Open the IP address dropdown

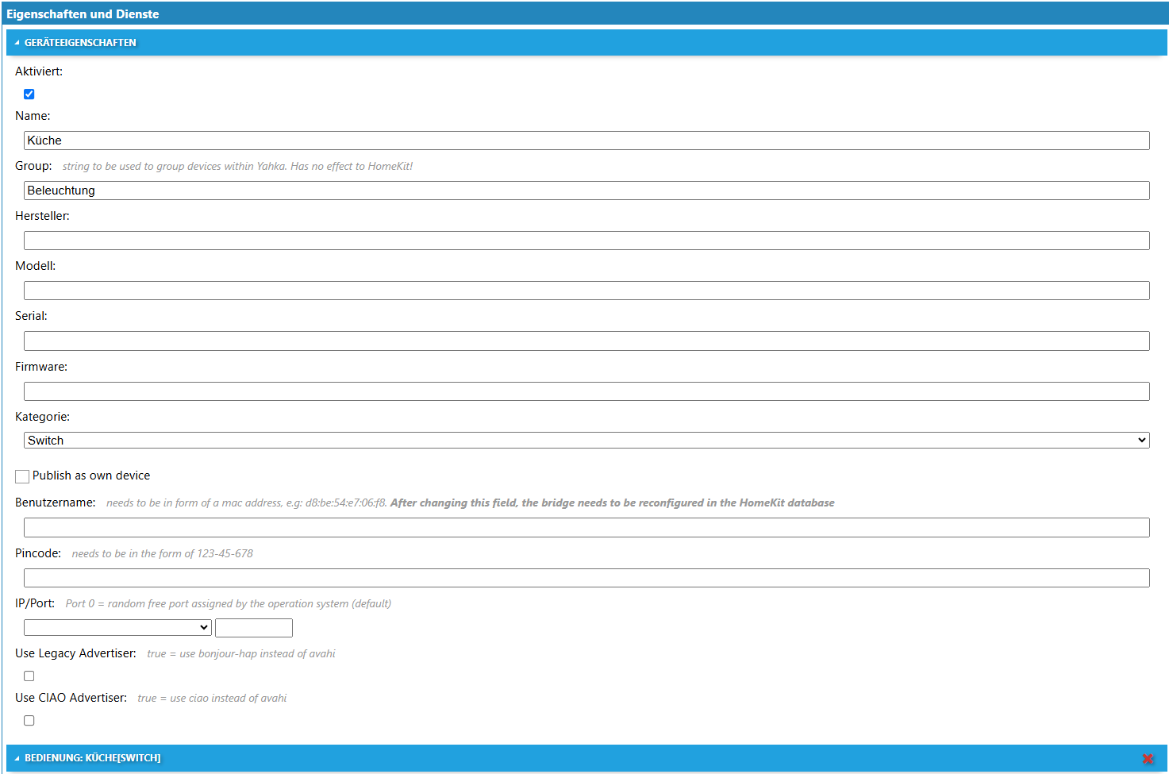click(117, 628)
